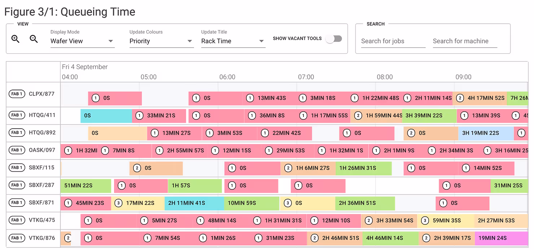This screenshot has height=250, width=534.
Task: Click the FAB 1 badge for VTKG/475
Action: click(17, 220)
